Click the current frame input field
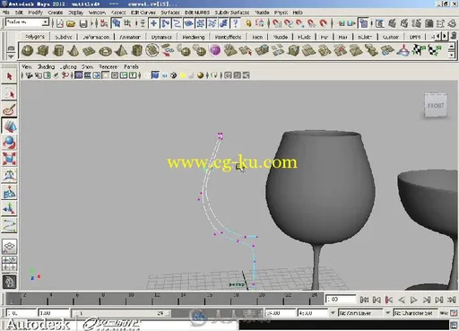459x331 pixels. click(341, 300)
